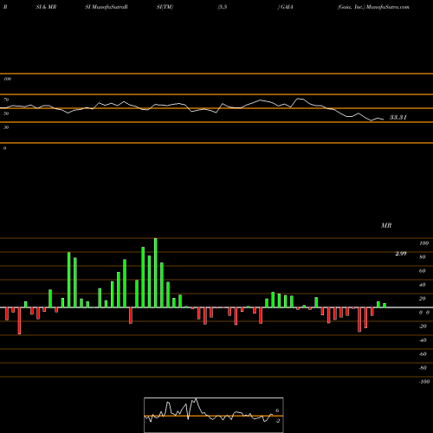The image size is (433, 433).
Task: Click the RSI value 33.31 label
Action: pos(398,117)
